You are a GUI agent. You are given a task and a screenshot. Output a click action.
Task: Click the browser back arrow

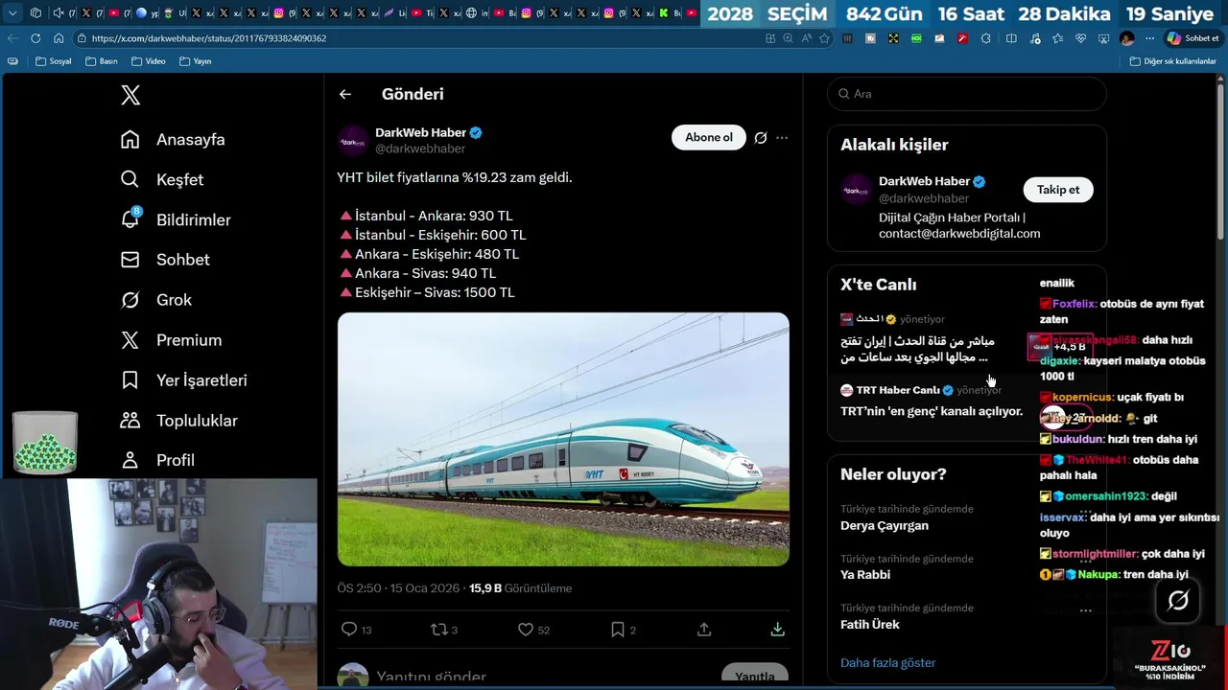click(x=12, y=38)
